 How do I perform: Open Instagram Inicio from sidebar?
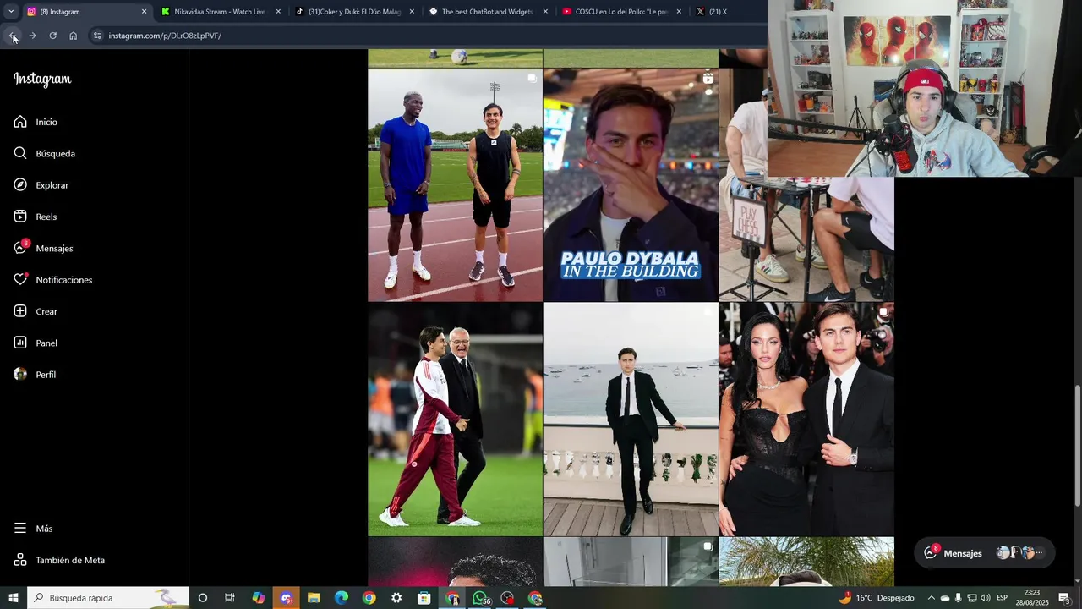[36, 122]
